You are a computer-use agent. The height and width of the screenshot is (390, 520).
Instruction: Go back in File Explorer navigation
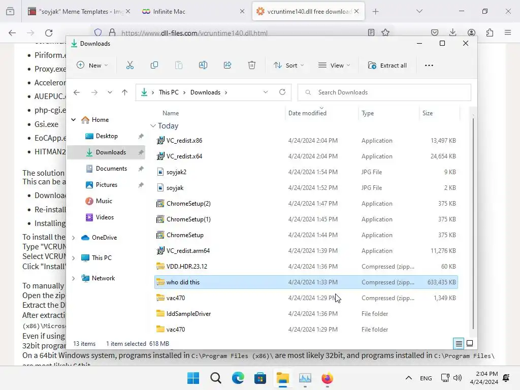click(77, 92)
